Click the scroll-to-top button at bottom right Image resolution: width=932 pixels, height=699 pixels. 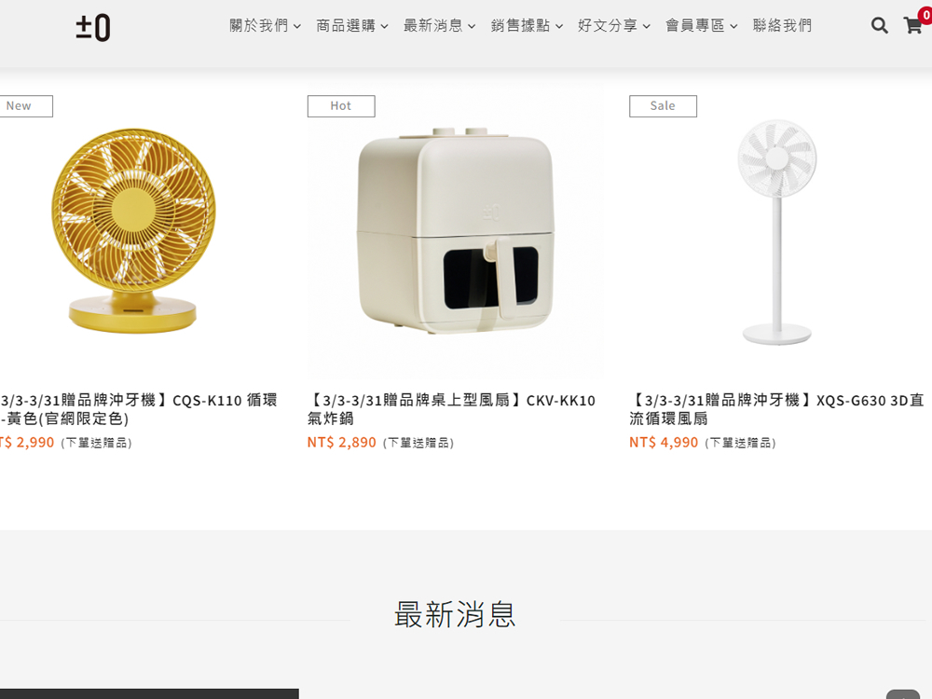click(903, 694)
